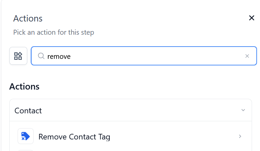Collapse the Contact category chevron
260x151 pixels.
[x=243, y=110]
